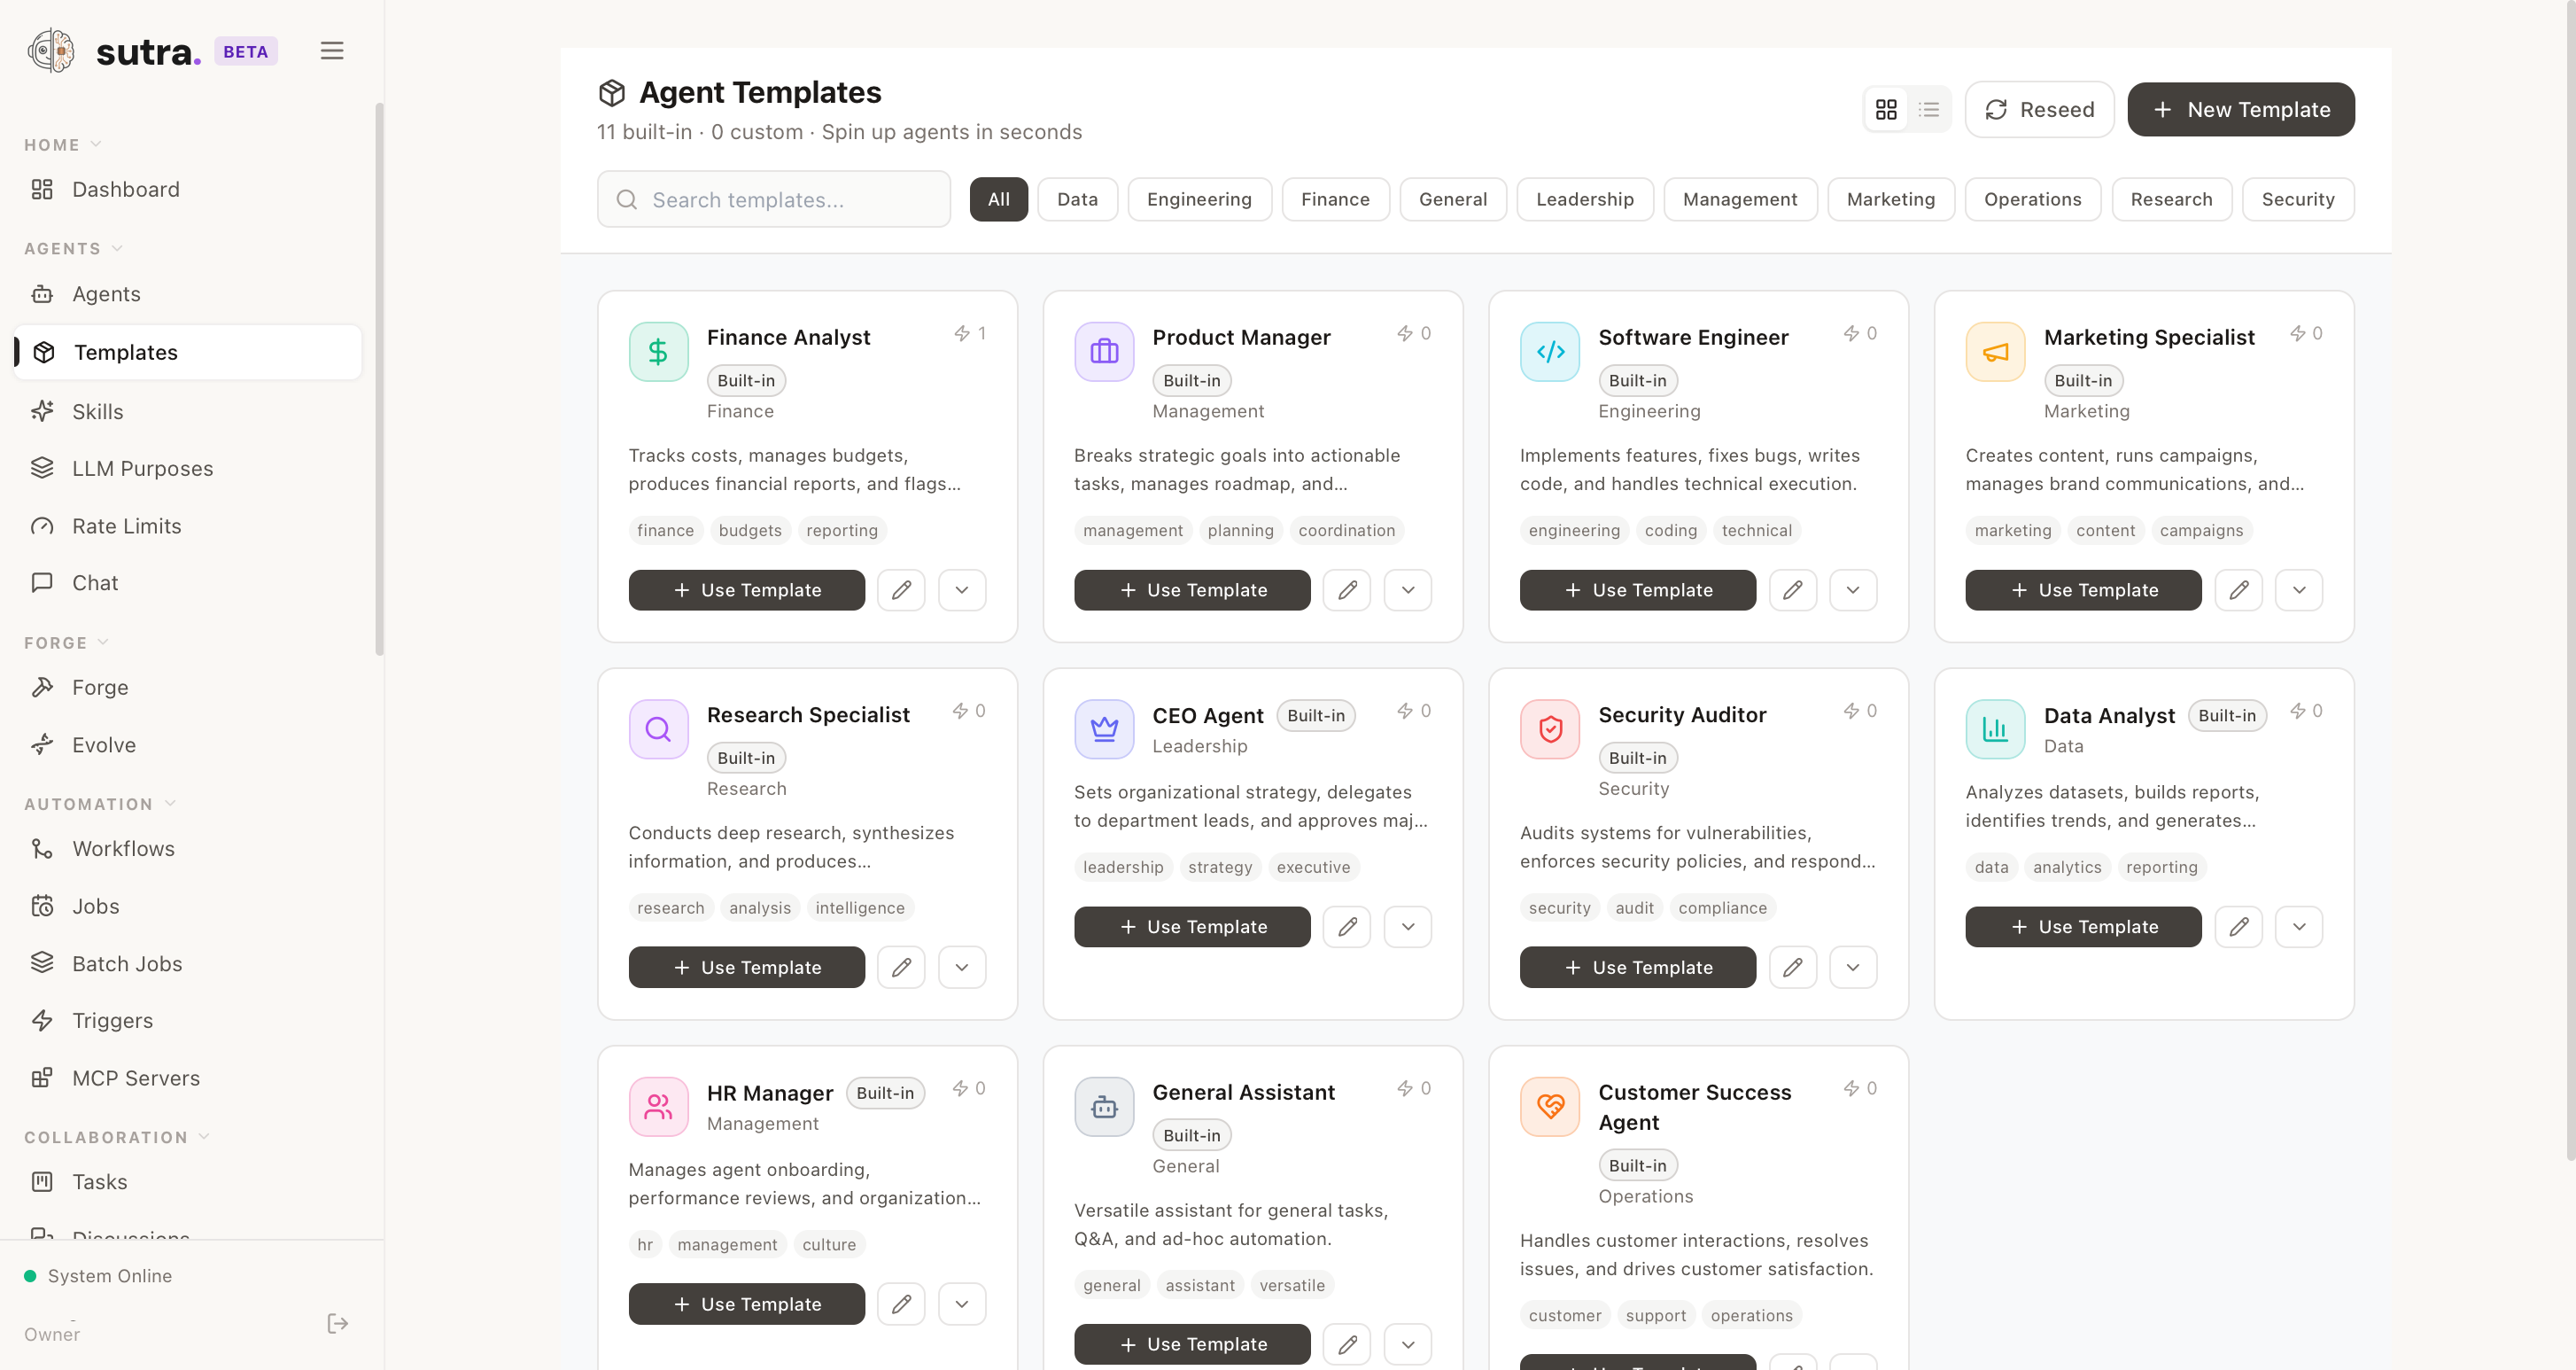The width and height of the screenshot is (2576, 1370).
Task: Create a New Template
Action: [x=2241, y=109]
